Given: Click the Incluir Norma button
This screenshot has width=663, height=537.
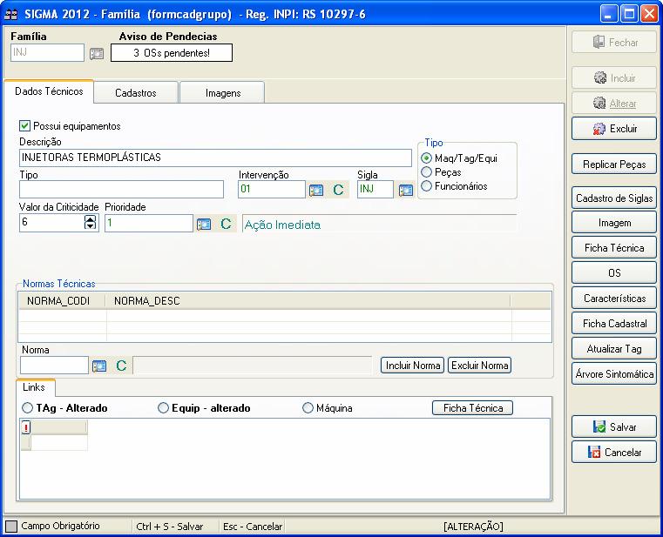Looking at the screenshot, I should coord(412,366).
